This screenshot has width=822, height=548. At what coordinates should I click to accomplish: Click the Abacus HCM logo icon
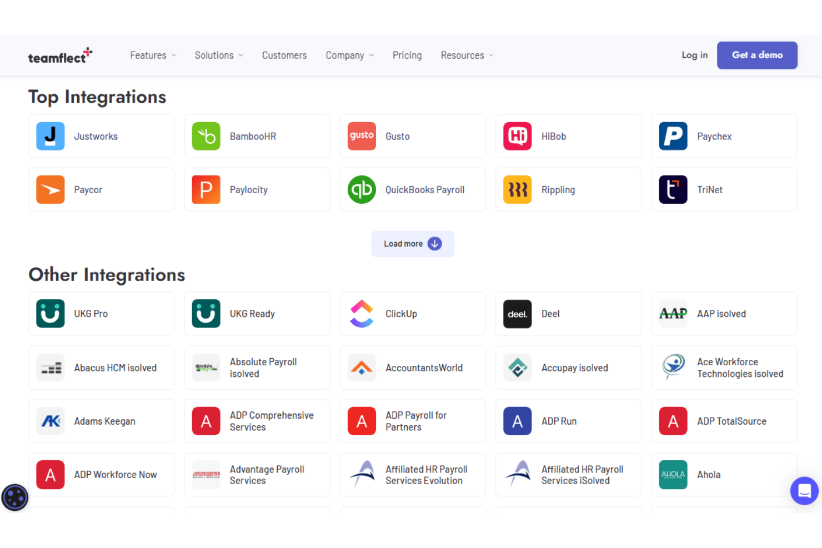[x=51, y=368]
